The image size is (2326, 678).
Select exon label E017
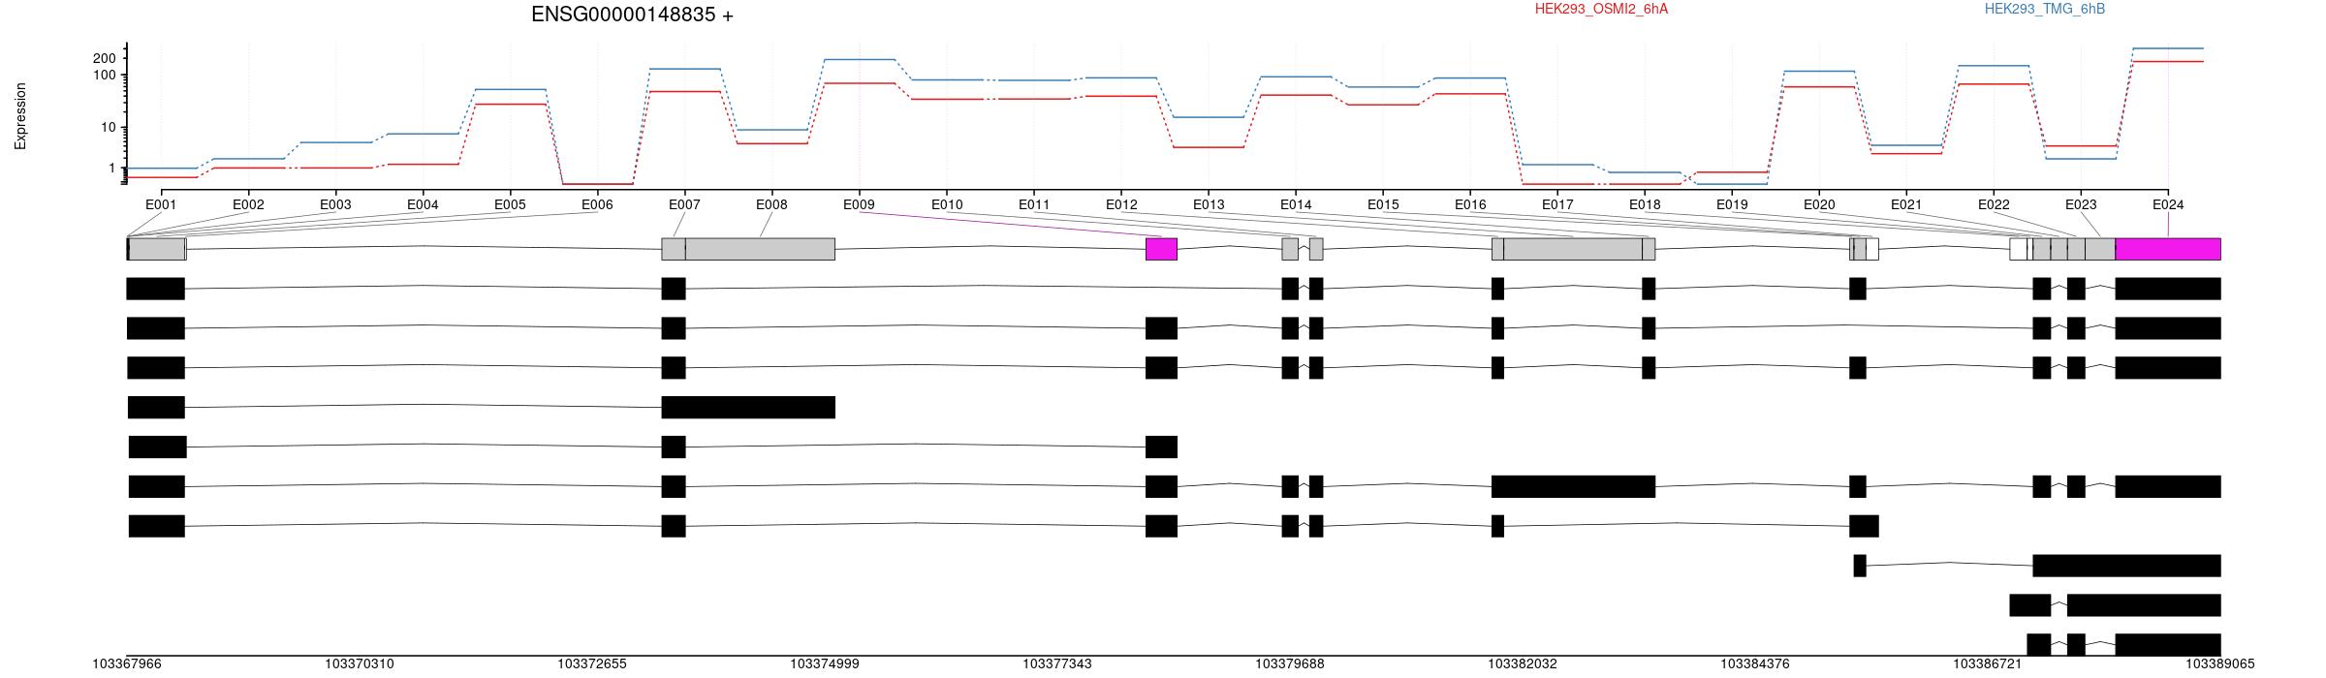tap(1557, 204)
